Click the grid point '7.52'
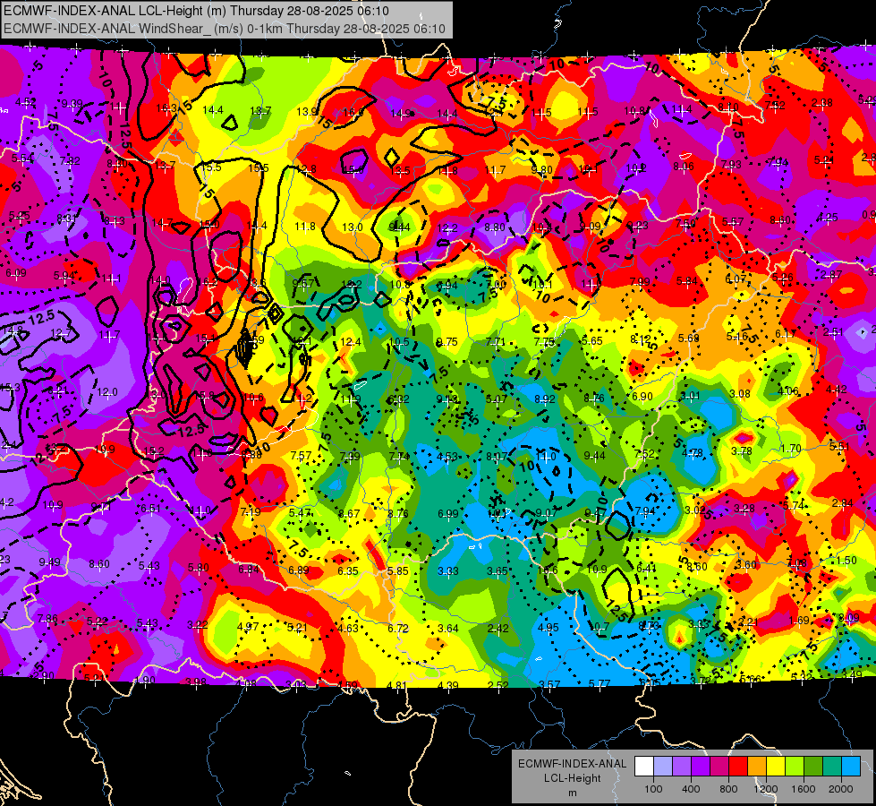 (x=644, y=454)
